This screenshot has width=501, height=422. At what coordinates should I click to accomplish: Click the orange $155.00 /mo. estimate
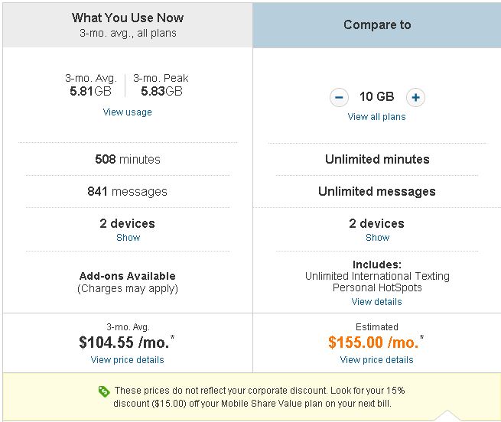pos(373,342)
